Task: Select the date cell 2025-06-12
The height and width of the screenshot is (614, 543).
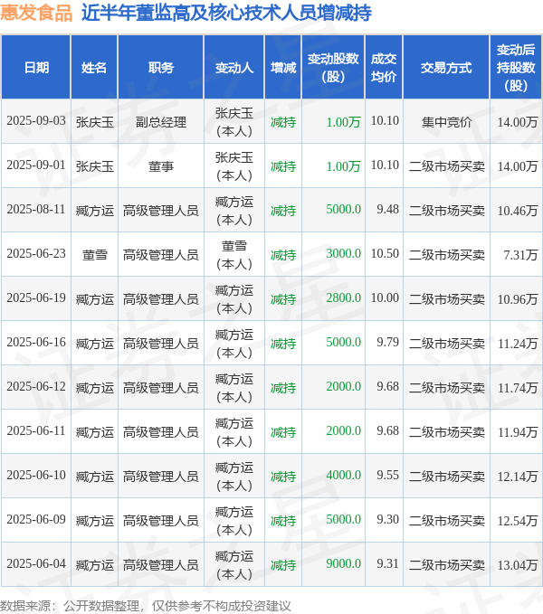Action: pos(36,386)
